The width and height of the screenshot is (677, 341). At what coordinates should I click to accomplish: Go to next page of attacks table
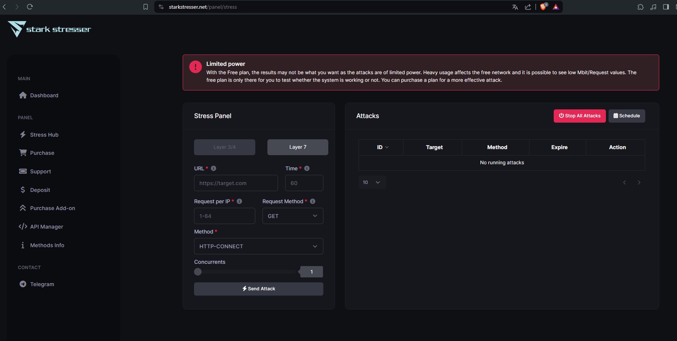[x=639, y=182]
